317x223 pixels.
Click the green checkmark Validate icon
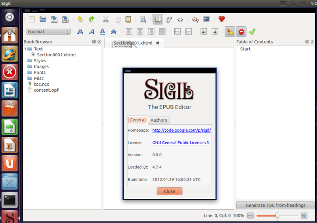[x=252, y=32]
